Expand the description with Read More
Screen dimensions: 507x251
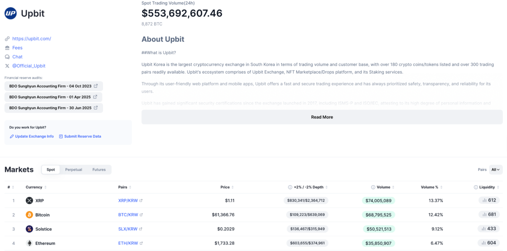322,117
